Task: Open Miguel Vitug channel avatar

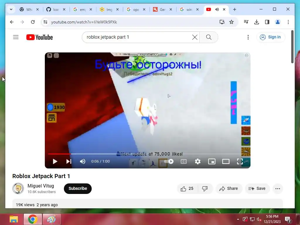Action: click(18, 188)
